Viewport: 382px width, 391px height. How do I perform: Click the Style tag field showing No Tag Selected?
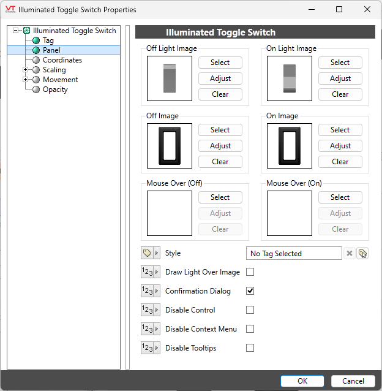pos(294,253)
